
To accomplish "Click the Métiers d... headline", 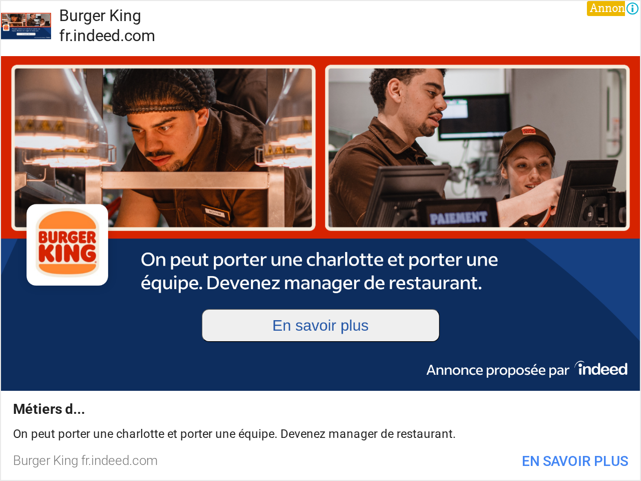I will pos(49,409).
